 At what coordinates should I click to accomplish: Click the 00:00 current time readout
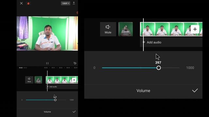point(21,68)
